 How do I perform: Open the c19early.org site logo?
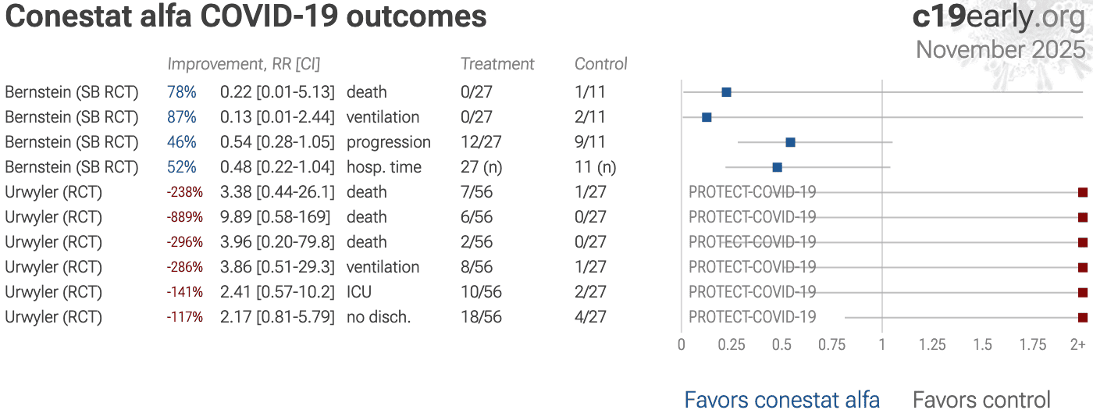coord(999,17)
